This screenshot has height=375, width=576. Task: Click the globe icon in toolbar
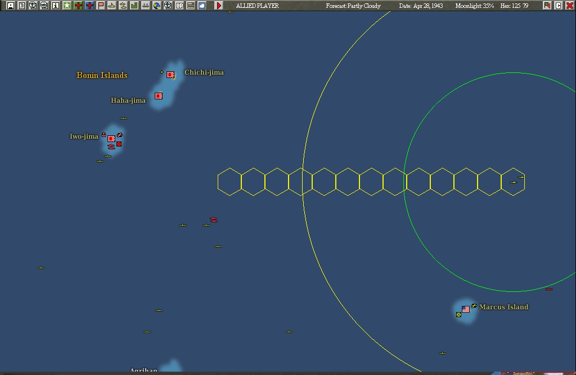(x=157, y=6)
